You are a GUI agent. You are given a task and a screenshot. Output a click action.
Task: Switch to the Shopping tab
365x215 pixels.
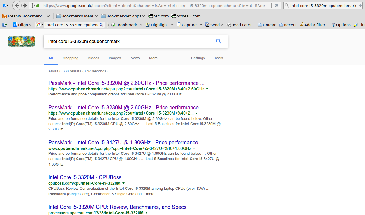pos(70,58)
